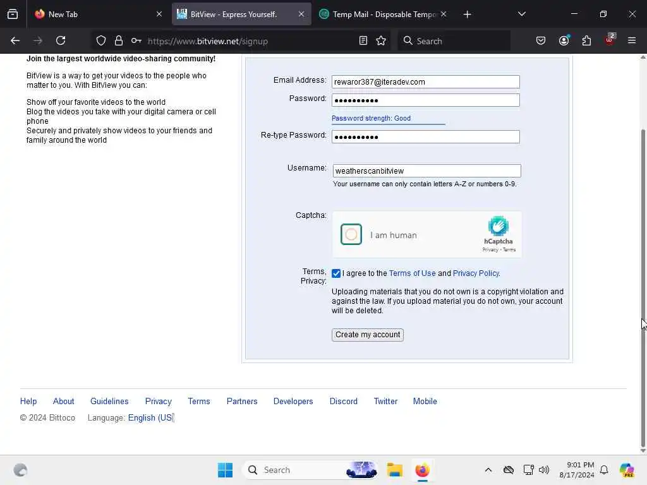Image resolution: width=647 pixels, height=485 pixels.
Task: Open tracking protection shield icon
Action: coord(101,41)
